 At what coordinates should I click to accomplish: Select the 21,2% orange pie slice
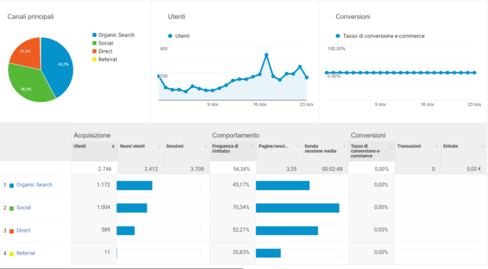click(x=27, y=53)
